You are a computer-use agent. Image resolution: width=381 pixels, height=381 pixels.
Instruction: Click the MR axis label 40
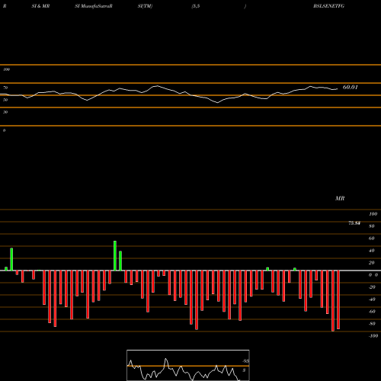click(372, 251)
